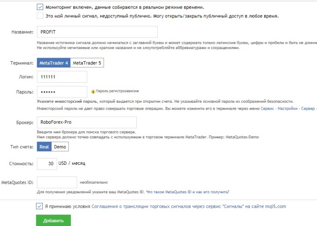Select the MetaTrader 5 terminal option

click(x=87, y=63)
